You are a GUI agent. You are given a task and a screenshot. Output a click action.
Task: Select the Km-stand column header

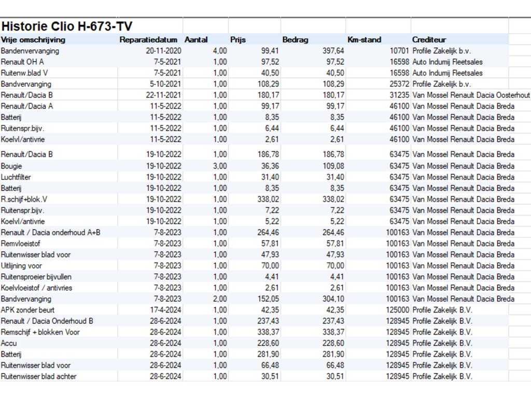[364, 39]
